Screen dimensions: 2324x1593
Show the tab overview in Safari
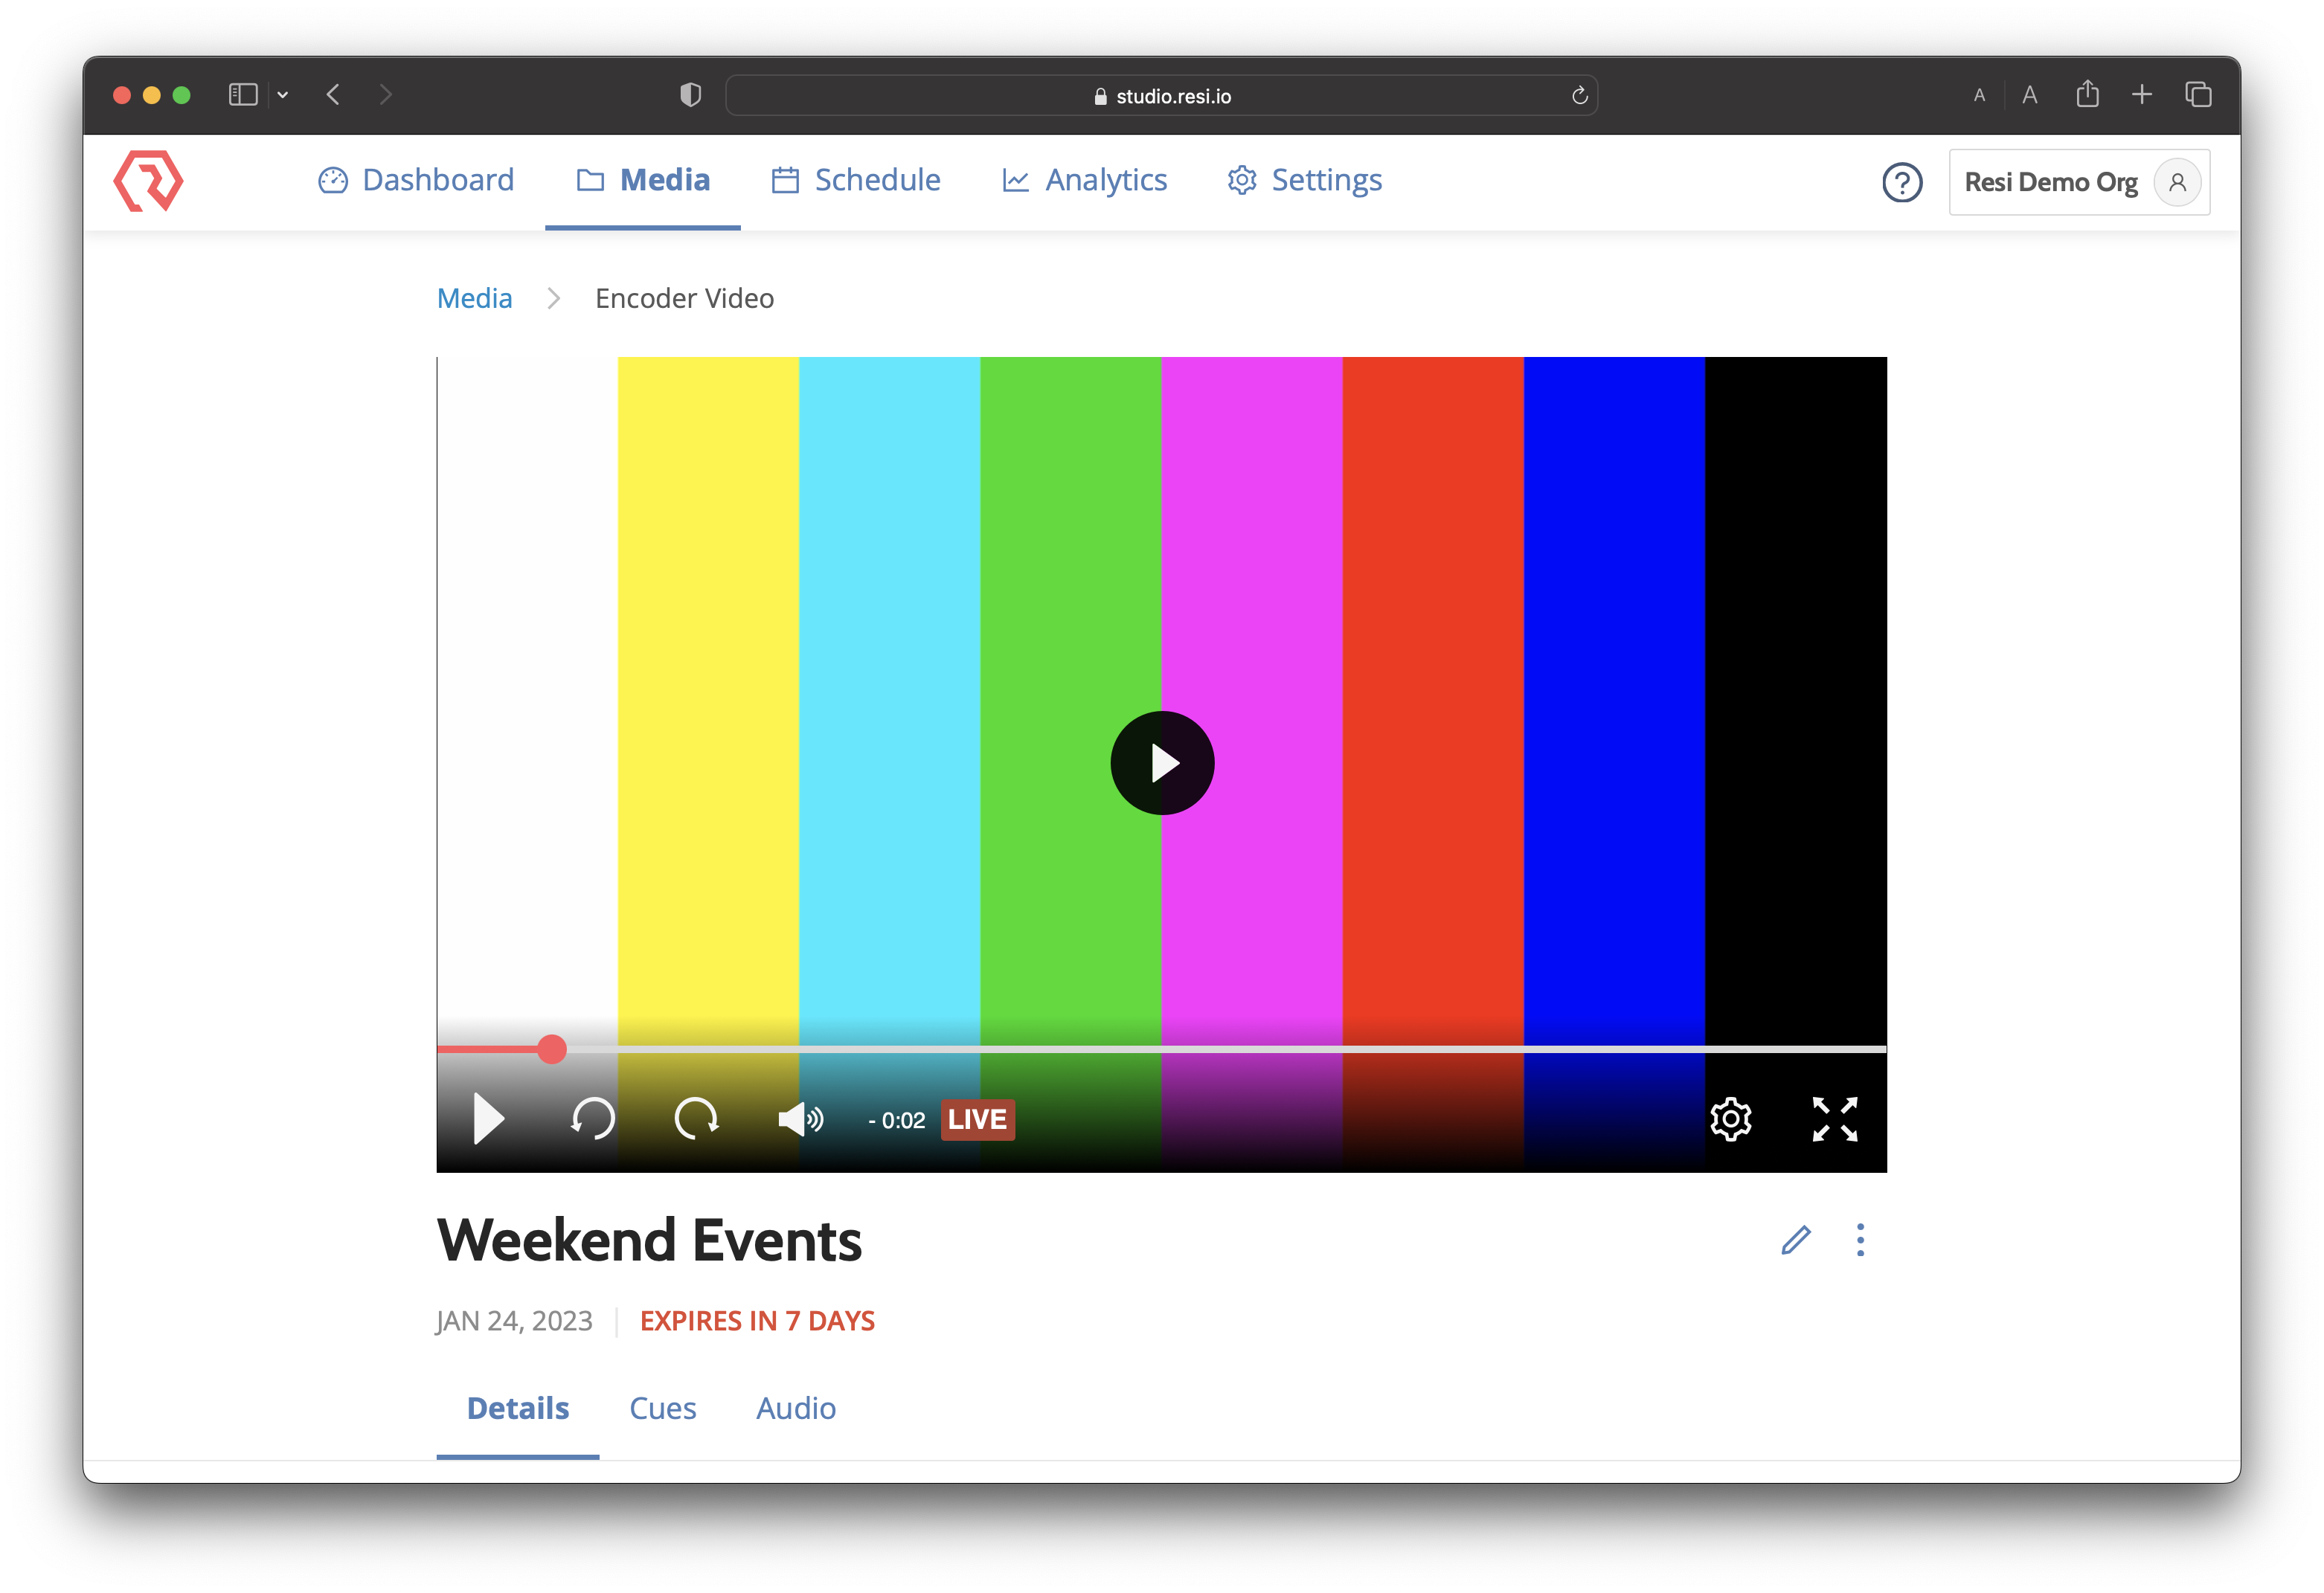point(2197,95)
